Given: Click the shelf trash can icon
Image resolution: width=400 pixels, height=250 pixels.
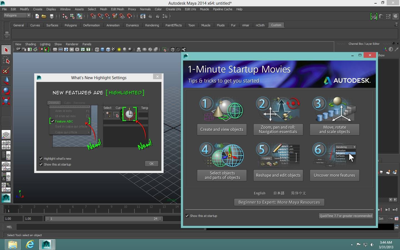Looking at the screenshot, I should (x=396, y=25).
